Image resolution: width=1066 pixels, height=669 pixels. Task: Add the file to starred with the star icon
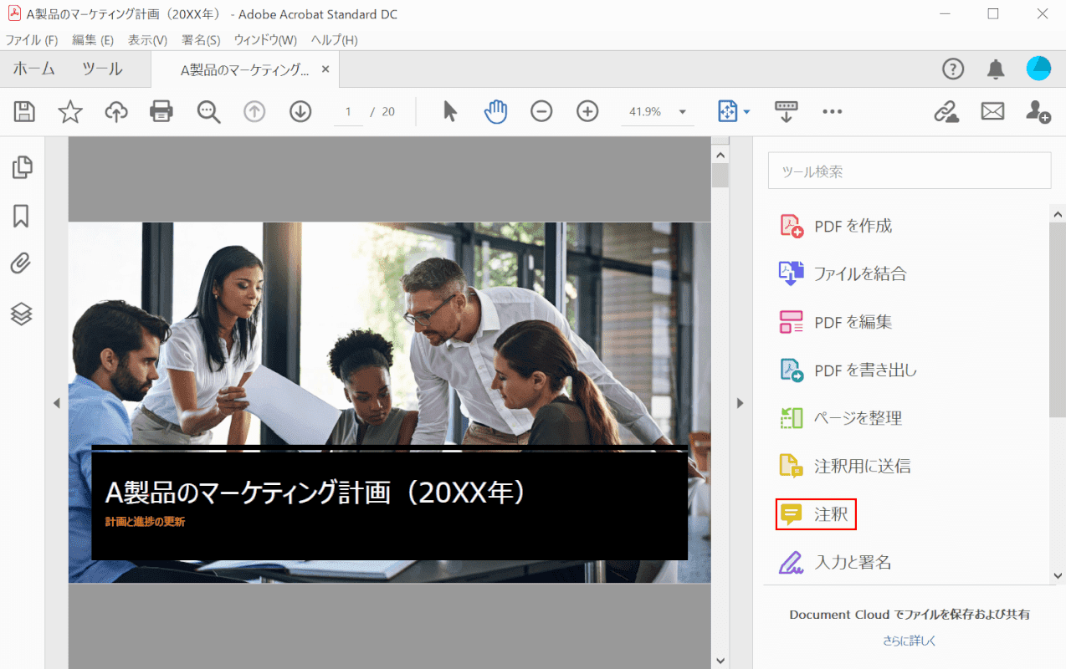[x=70, y=111]
